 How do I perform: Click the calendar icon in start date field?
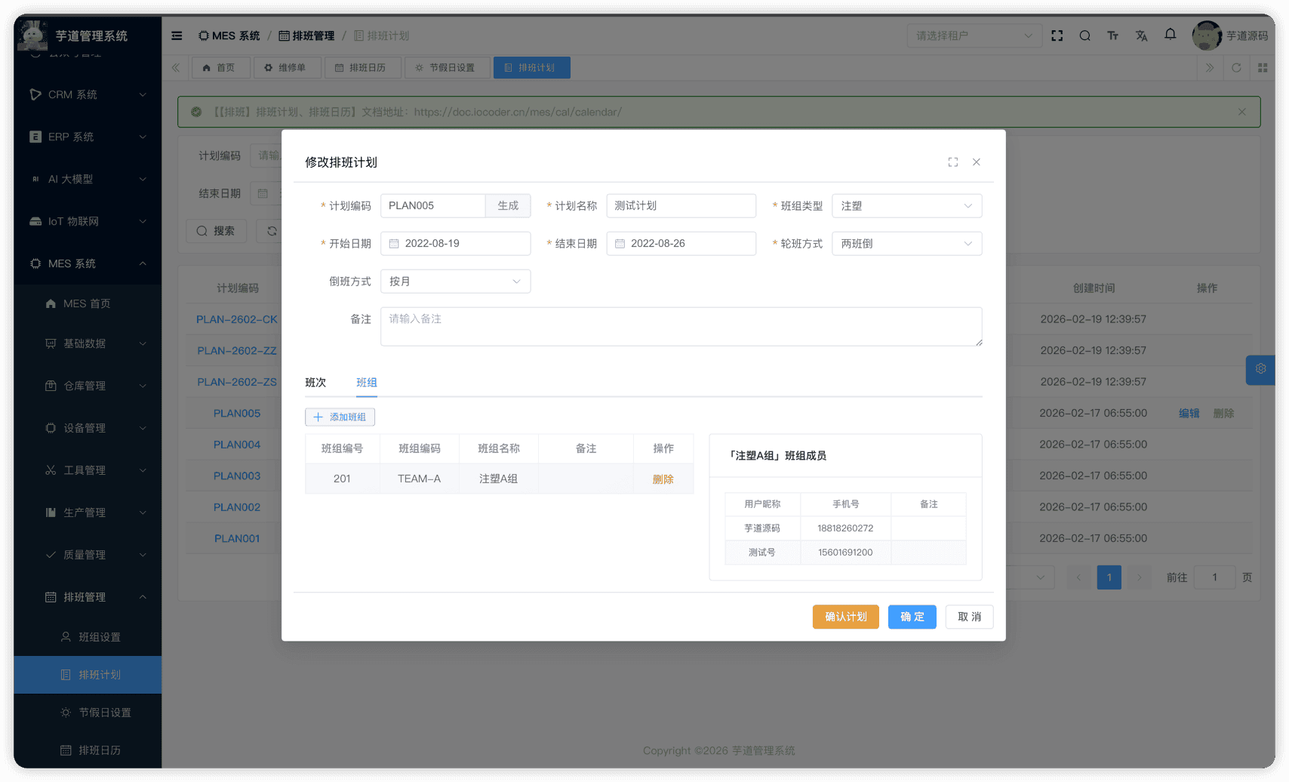tap(394, 244)
